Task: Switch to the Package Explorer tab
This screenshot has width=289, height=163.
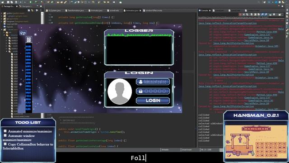Action: coord(9,6)
